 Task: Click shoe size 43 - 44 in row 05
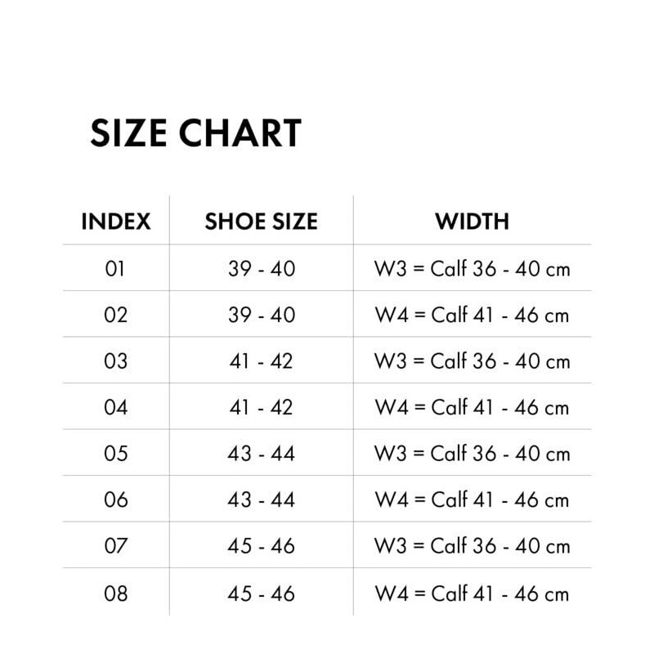[x=261, y=453]
